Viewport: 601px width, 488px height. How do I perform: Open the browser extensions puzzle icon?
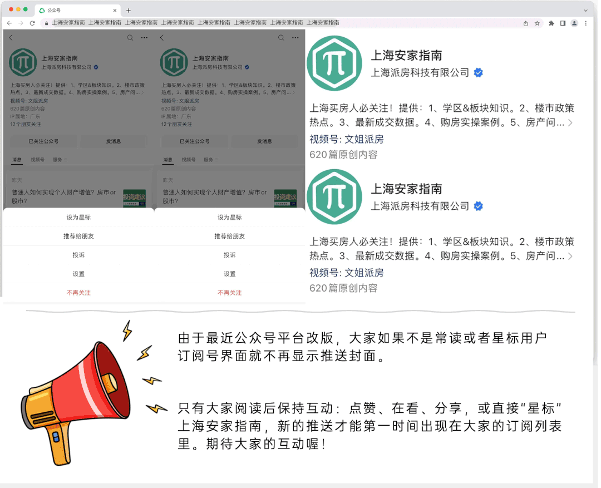551,23
